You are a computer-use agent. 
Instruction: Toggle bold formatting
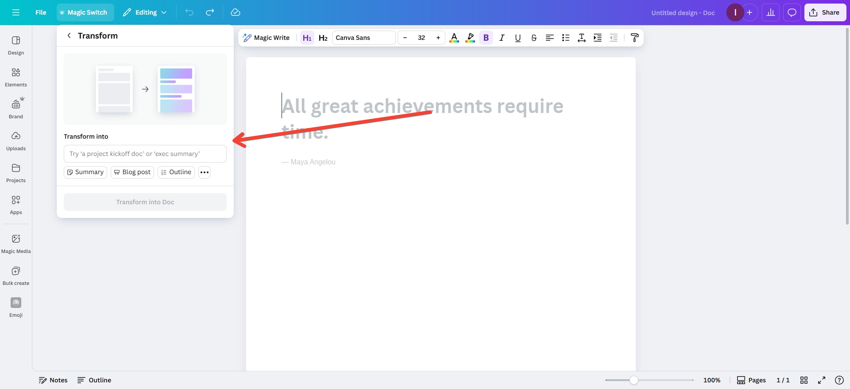(x=486, y=38)
